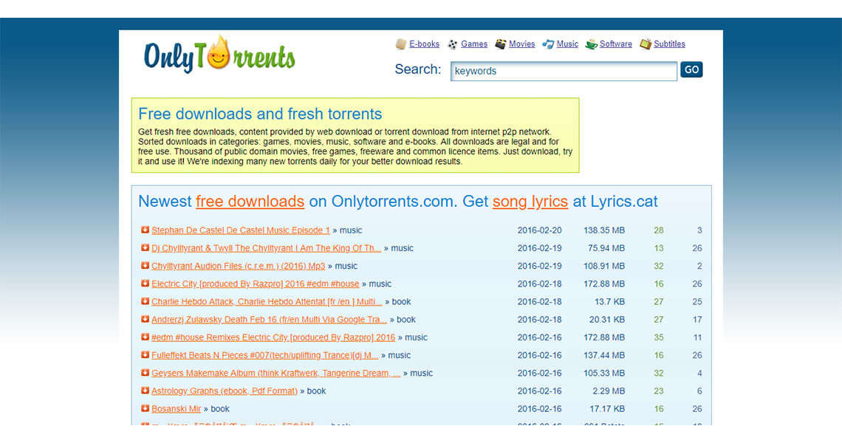Open Andrerzj Zulawsky Death book link

pos(269,320)
